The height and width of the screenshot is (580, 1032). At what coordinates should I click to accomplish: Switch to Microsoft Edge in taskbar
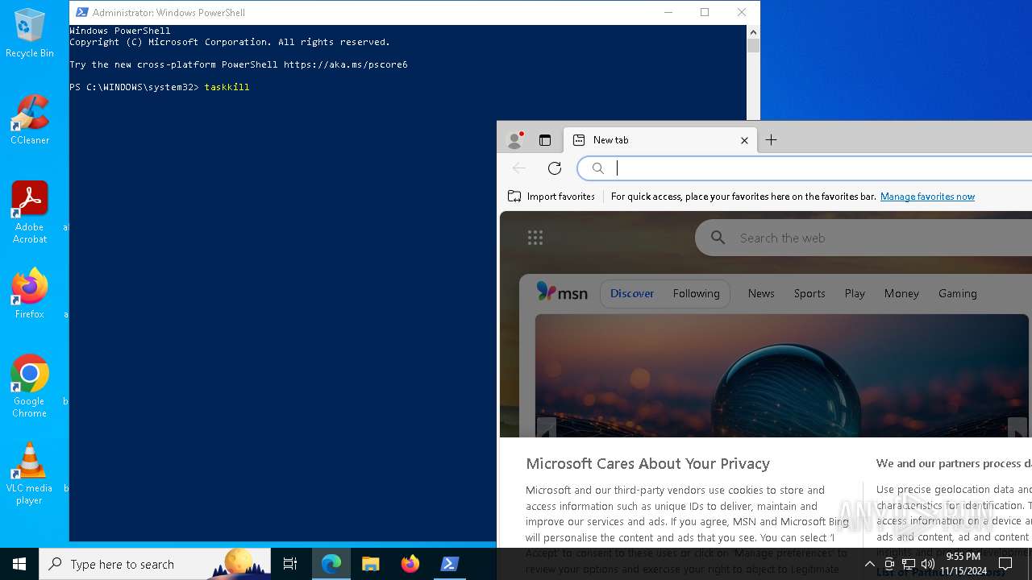coord(331,564)
